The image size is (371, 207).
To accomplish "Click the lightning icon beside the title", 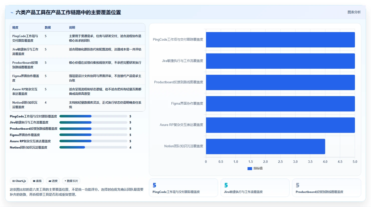I will click(12, 13).
